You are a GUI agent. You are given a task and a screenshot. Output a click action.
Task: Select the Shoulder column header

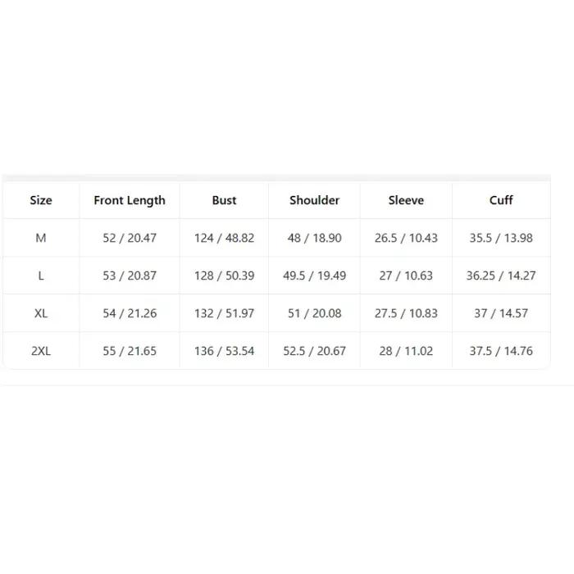[314, 200]
